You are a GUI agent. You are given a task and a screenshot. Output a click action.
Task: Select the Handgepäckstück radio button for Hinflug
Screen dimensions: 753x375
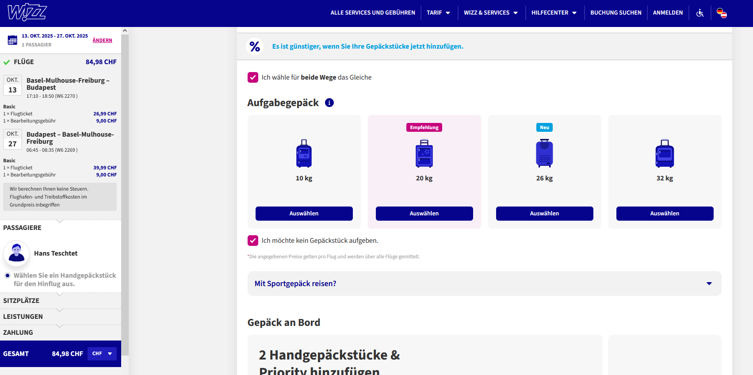click(x=8, y=276)
